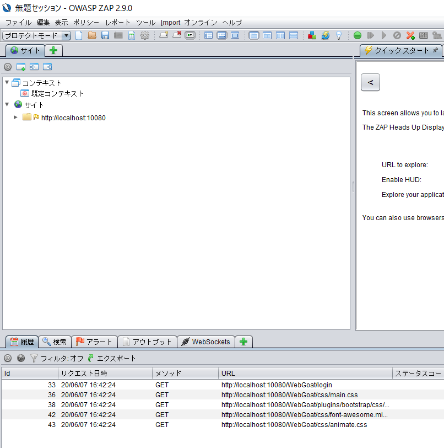Open options gear icon
The width and height of the screenshot is (444, 448).
click(x=145, y=35)
